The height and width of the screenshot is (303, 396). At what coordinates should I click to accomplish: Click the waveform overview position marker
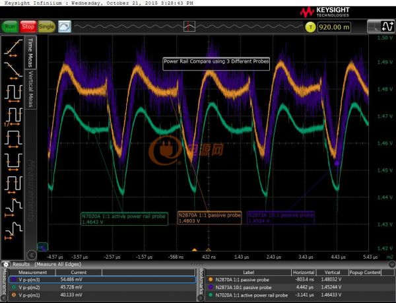click(x=189, y=26)
